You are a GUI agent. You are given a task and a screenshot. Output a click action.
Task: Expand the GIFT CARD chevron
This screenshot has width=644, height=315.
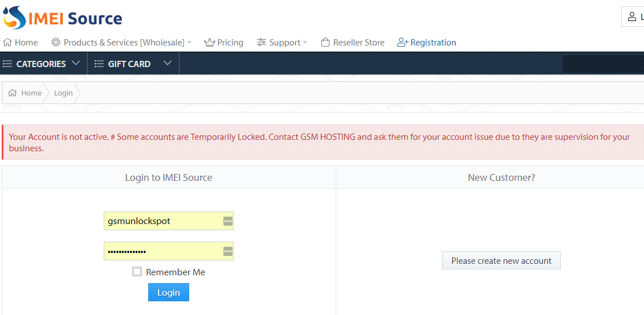tap(167, 64)
